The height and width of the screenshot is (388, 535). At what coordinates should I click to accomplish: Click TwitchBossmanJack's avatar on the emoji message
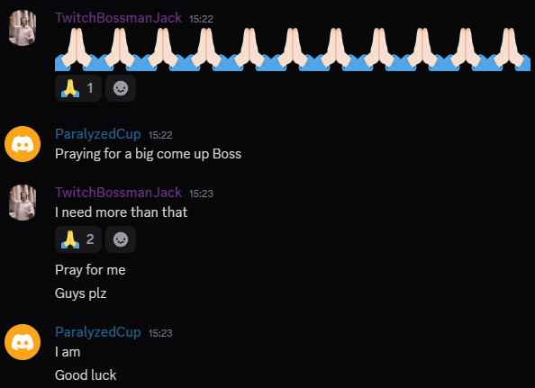pos(23,28)
